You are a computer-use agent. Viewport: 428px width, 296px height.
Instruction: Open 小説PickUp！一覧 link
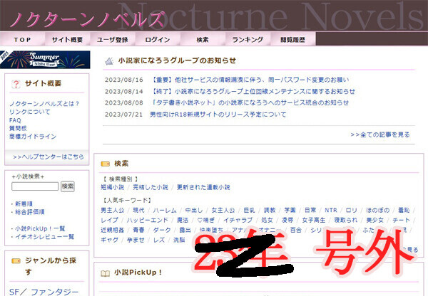click(40, 228)
